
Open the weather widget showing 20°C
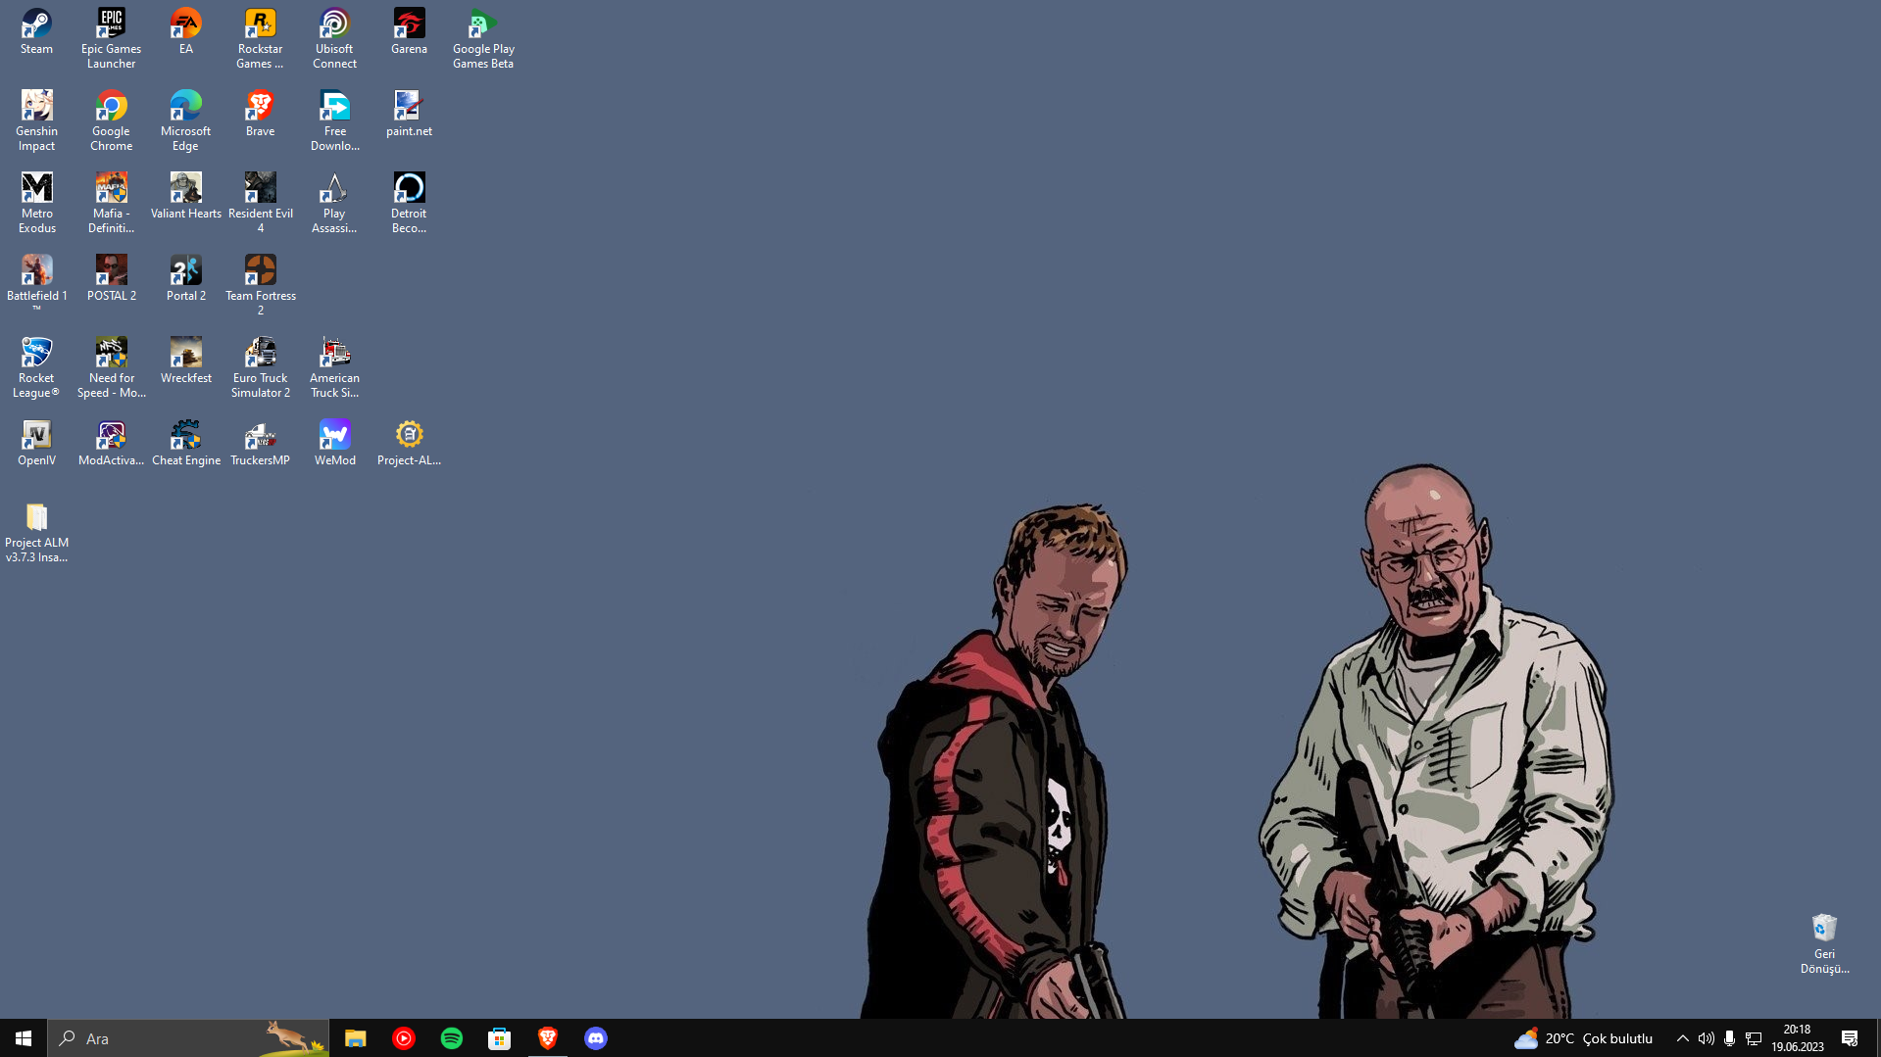[x=1583, y=1038]
